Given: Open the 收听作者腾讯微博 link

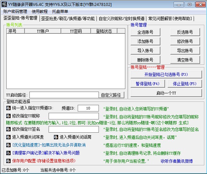Looking at the screenshot, I should (177, 161).
